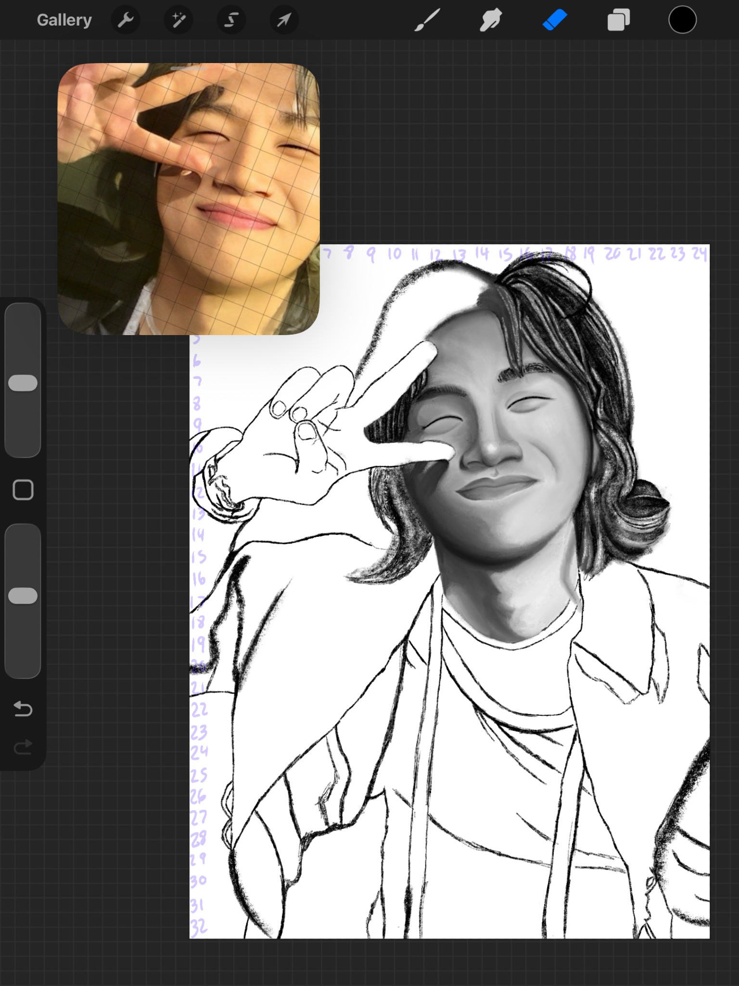This screenshot has width=739, height=986.
Task: Select the Smudge tool
Action: pos(490,20)
